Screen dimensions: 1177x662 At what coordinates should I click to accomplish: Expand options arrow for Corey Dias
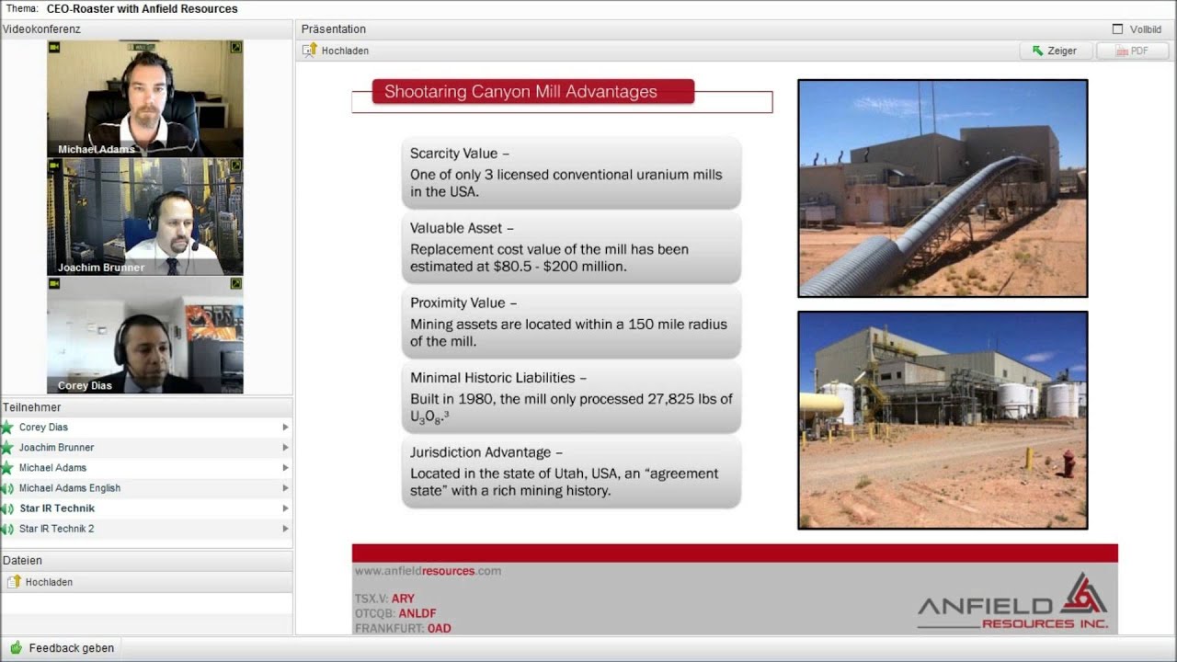[x=285, y=428]
